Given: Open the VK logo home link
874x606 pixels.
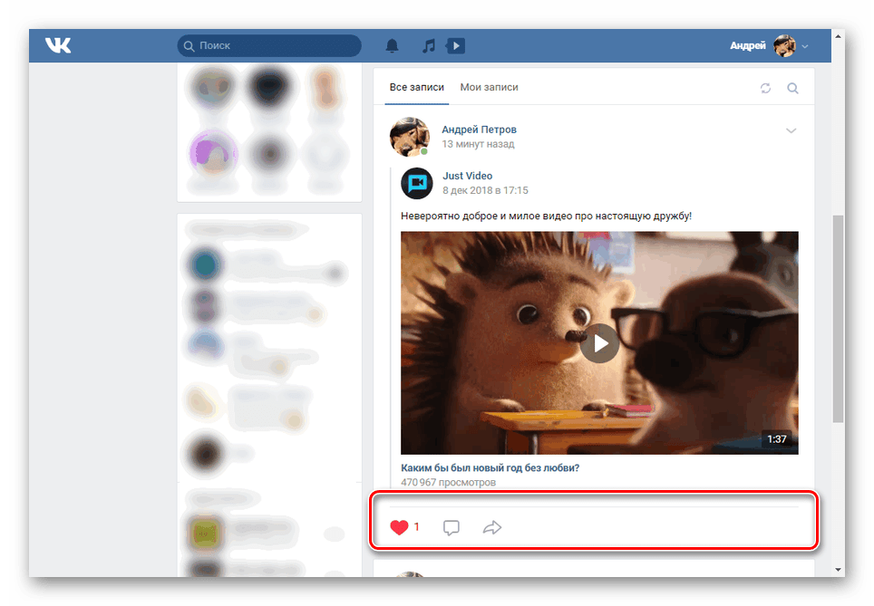Looking at the screenshot, I should point(58,45).
